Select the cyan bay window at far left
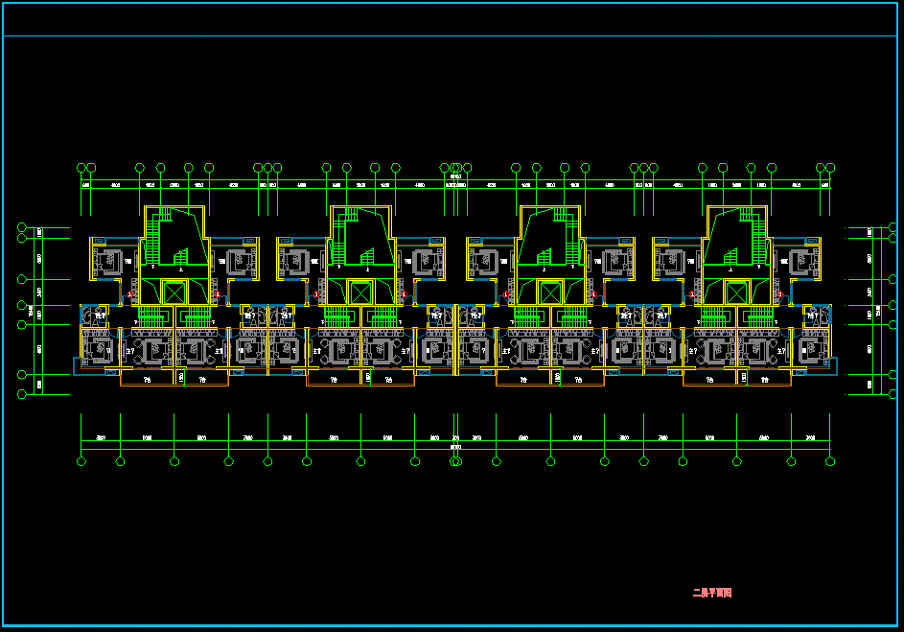The height and width of the screenshot is (632, 904). click(x=77, y=365)
